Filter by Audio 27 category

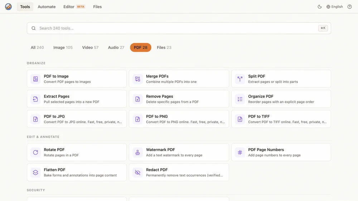(x=116, y=47)
